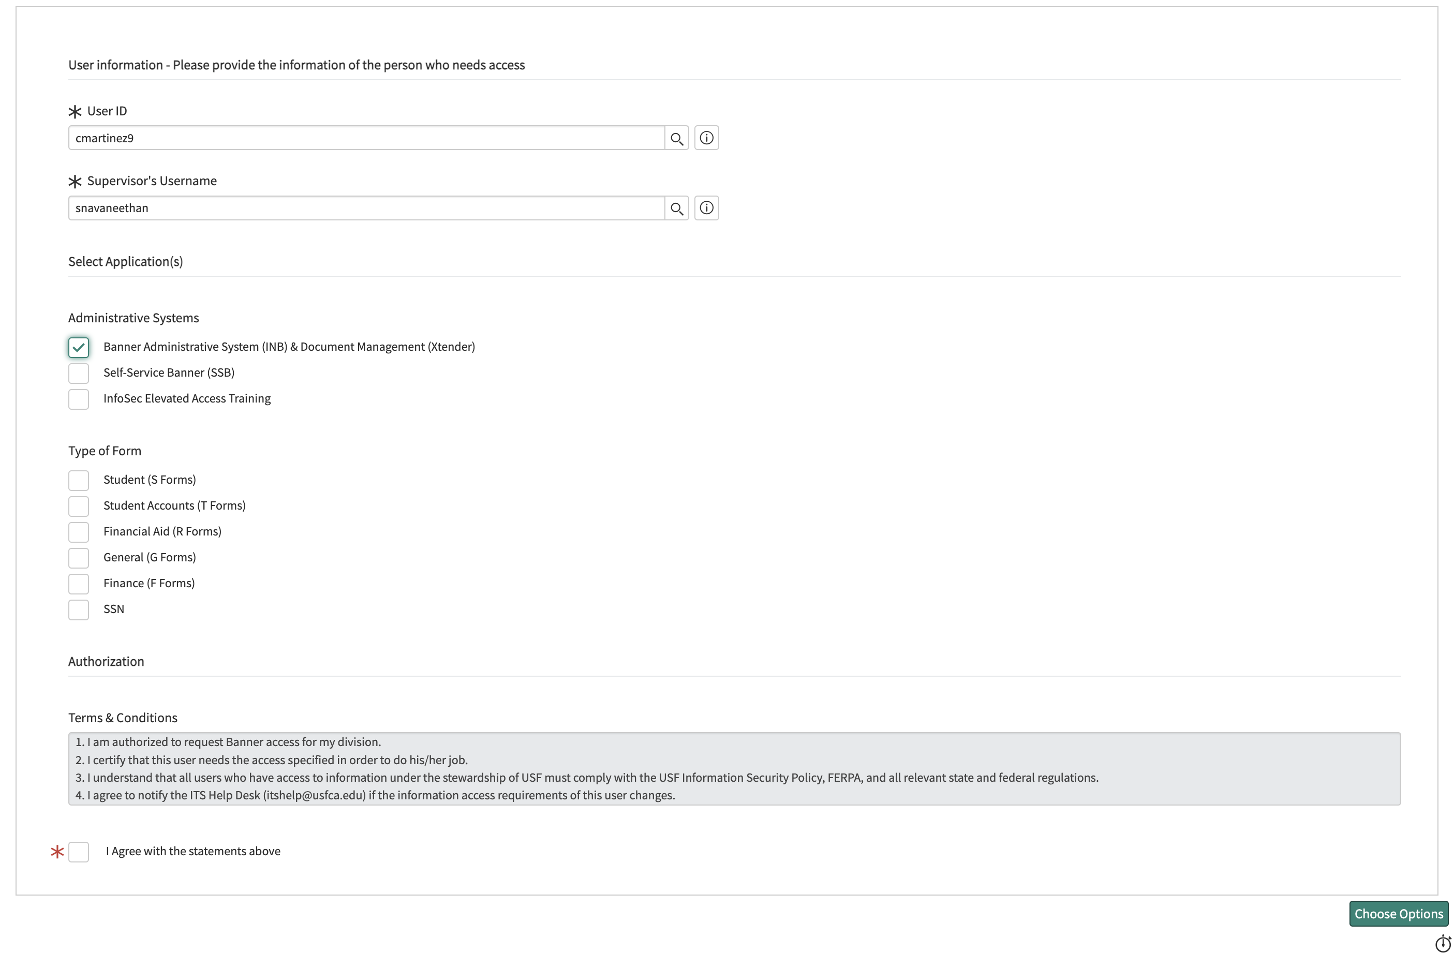Check the SSN form type box
1454x953 pixels.
tap(79, 609)
